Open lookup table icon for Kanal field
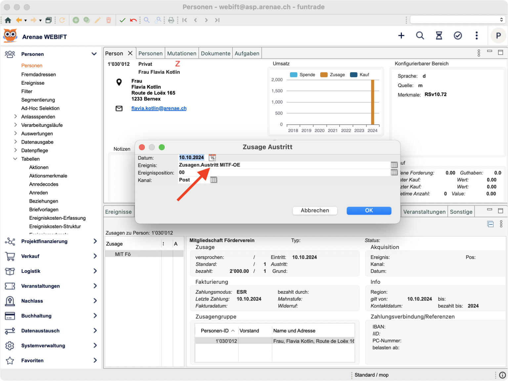The height and width of the screenshot is (381, 508). [214, 180]
